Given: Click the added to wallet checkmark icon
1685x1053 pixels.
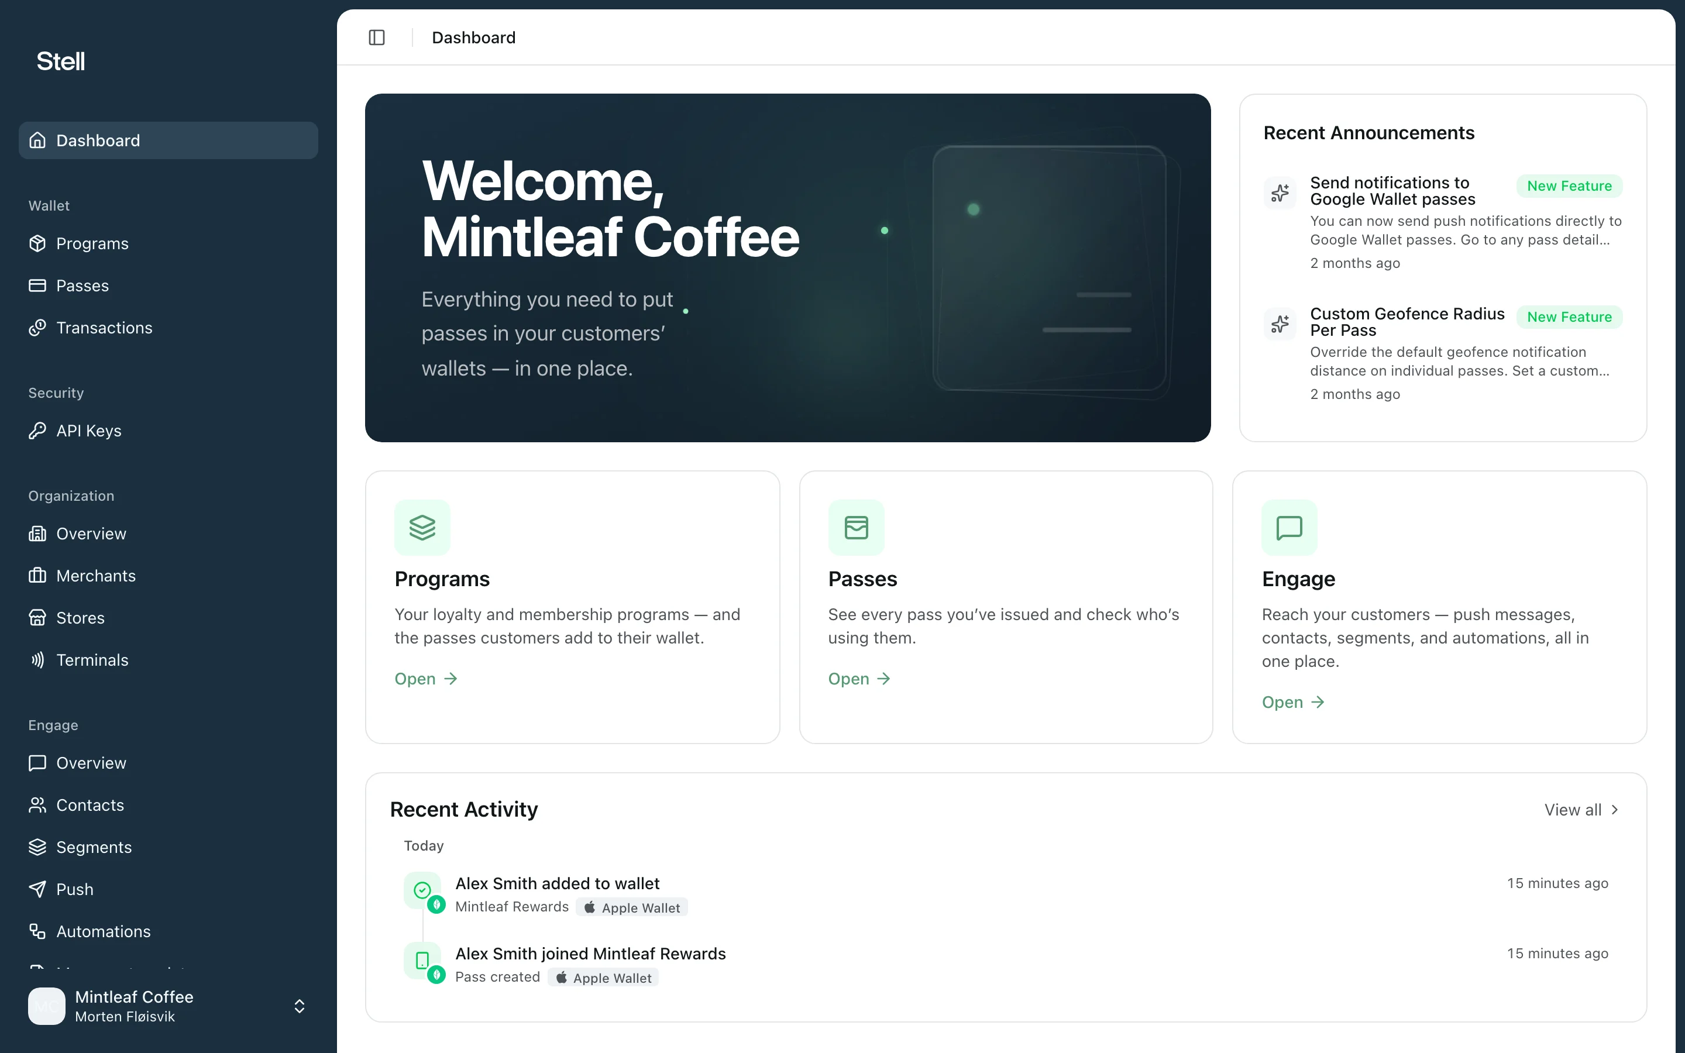Looking at the screenshot, I should 422,890.
